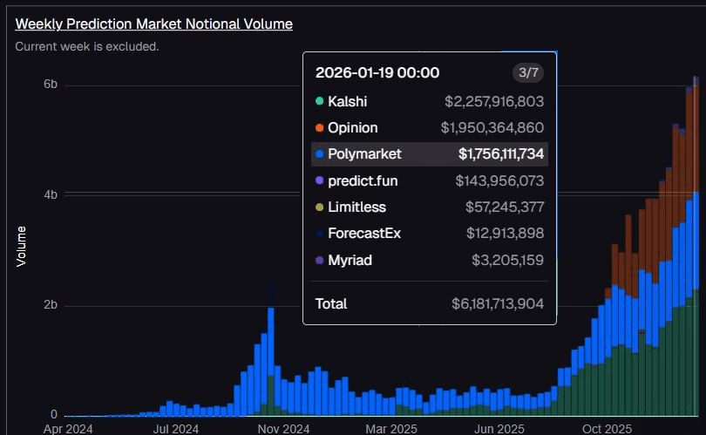The width and height of the screenshot is (706, 435).
Task: Click the tooltip date 2026-01-19 00:00
Action: 377,72
